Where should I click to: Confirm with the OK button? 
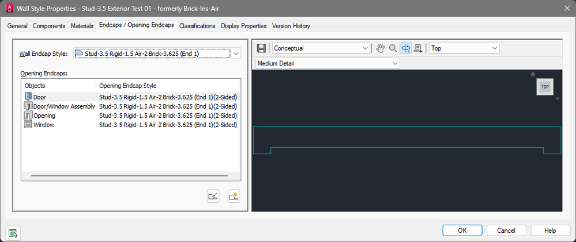[462, 231]
